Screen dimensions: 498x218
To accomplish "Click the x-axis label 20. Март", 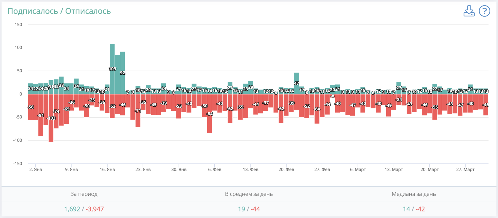I will pyautogui.click(x=430, y=169).
